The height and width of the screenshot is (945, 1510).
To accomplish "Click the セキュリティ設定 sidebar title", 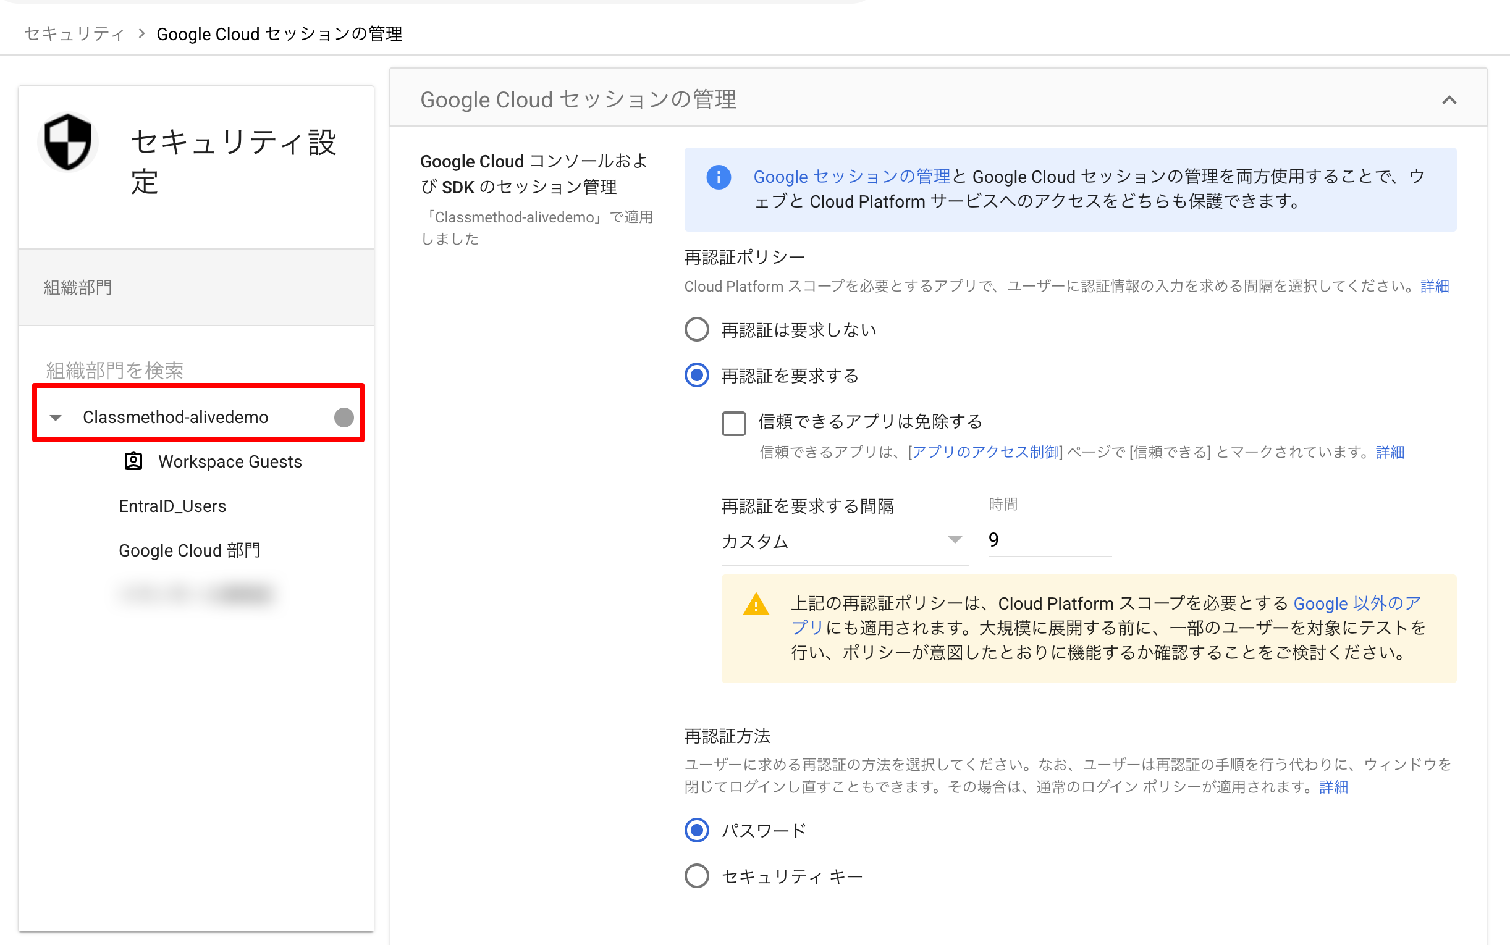I will [234, 161].
